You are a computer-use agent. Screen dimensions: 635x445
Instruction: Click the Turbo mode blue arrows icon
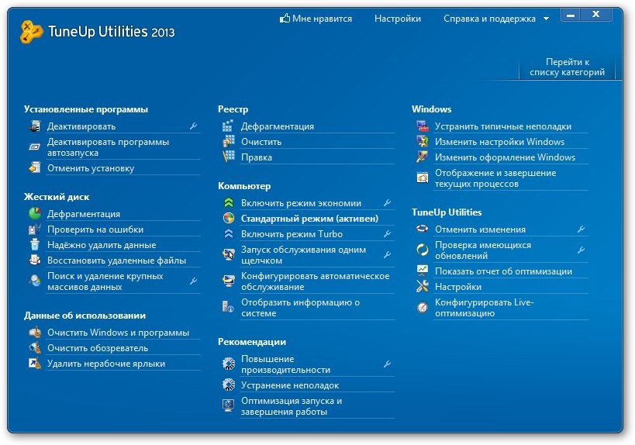coord(229,233)
